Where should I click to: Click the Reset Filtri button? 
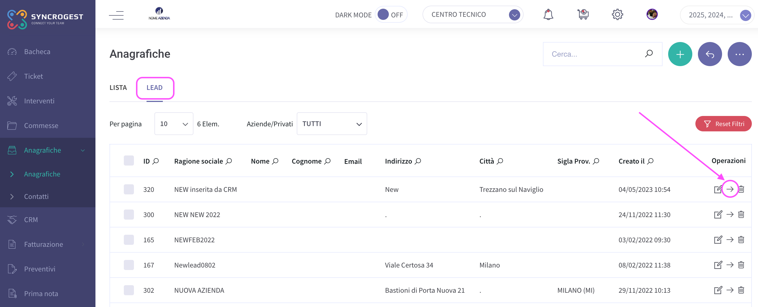(x=723, y=124)
